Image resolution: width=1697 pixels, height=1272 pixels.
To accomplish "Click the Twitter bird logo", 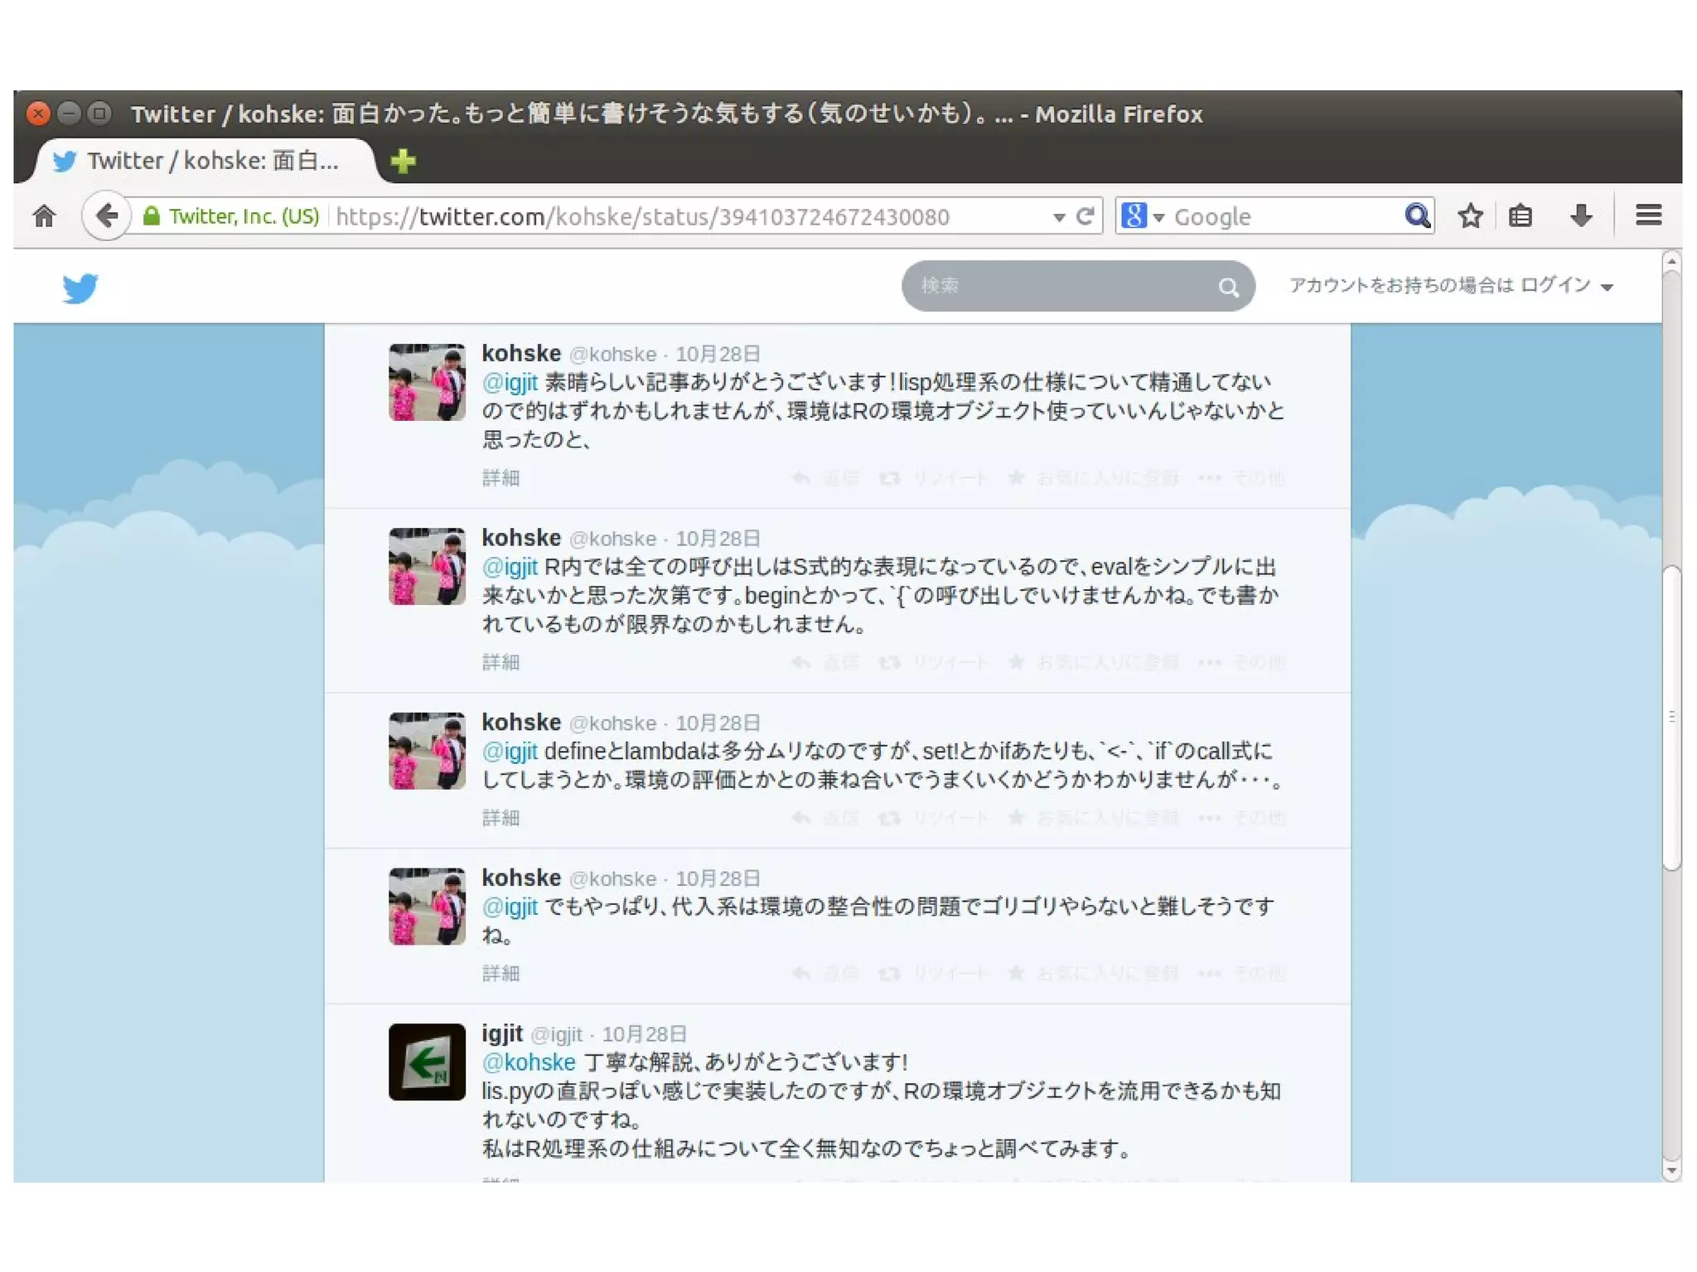I will (x=80, y=288).
